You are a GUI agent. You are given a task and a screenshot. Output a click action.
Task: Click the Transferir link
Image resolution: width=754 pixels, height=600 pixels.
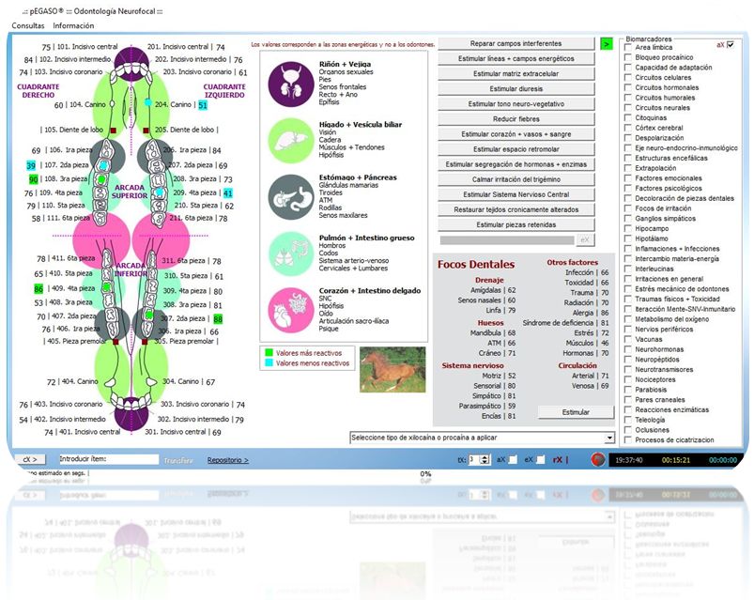point(178,461)
